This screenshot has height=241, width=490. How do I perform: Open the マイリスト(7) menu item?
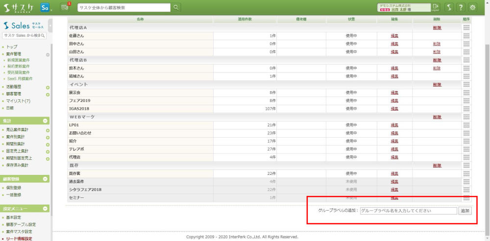coord(19,101)
